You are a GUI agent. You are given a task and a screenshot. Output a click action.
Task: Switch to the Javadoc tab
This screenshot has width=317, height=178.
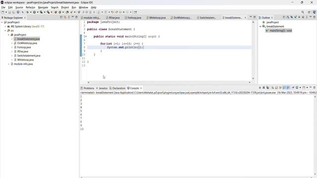[102, 88]
